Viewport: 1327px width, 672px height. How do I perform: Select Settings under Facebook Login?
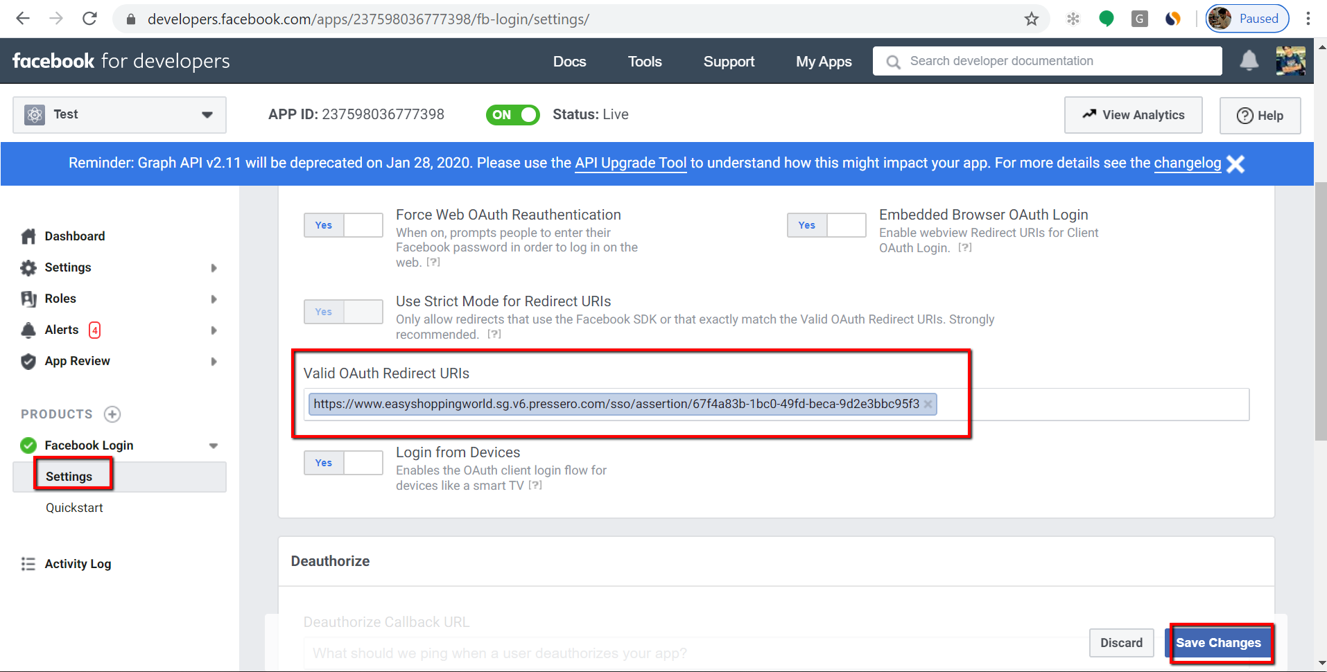point(119,477)
